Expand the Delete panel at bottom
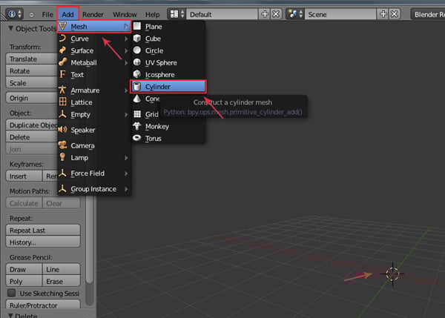Screen dimensions: 445x318 pyautogui.click(x=10, y=315)
